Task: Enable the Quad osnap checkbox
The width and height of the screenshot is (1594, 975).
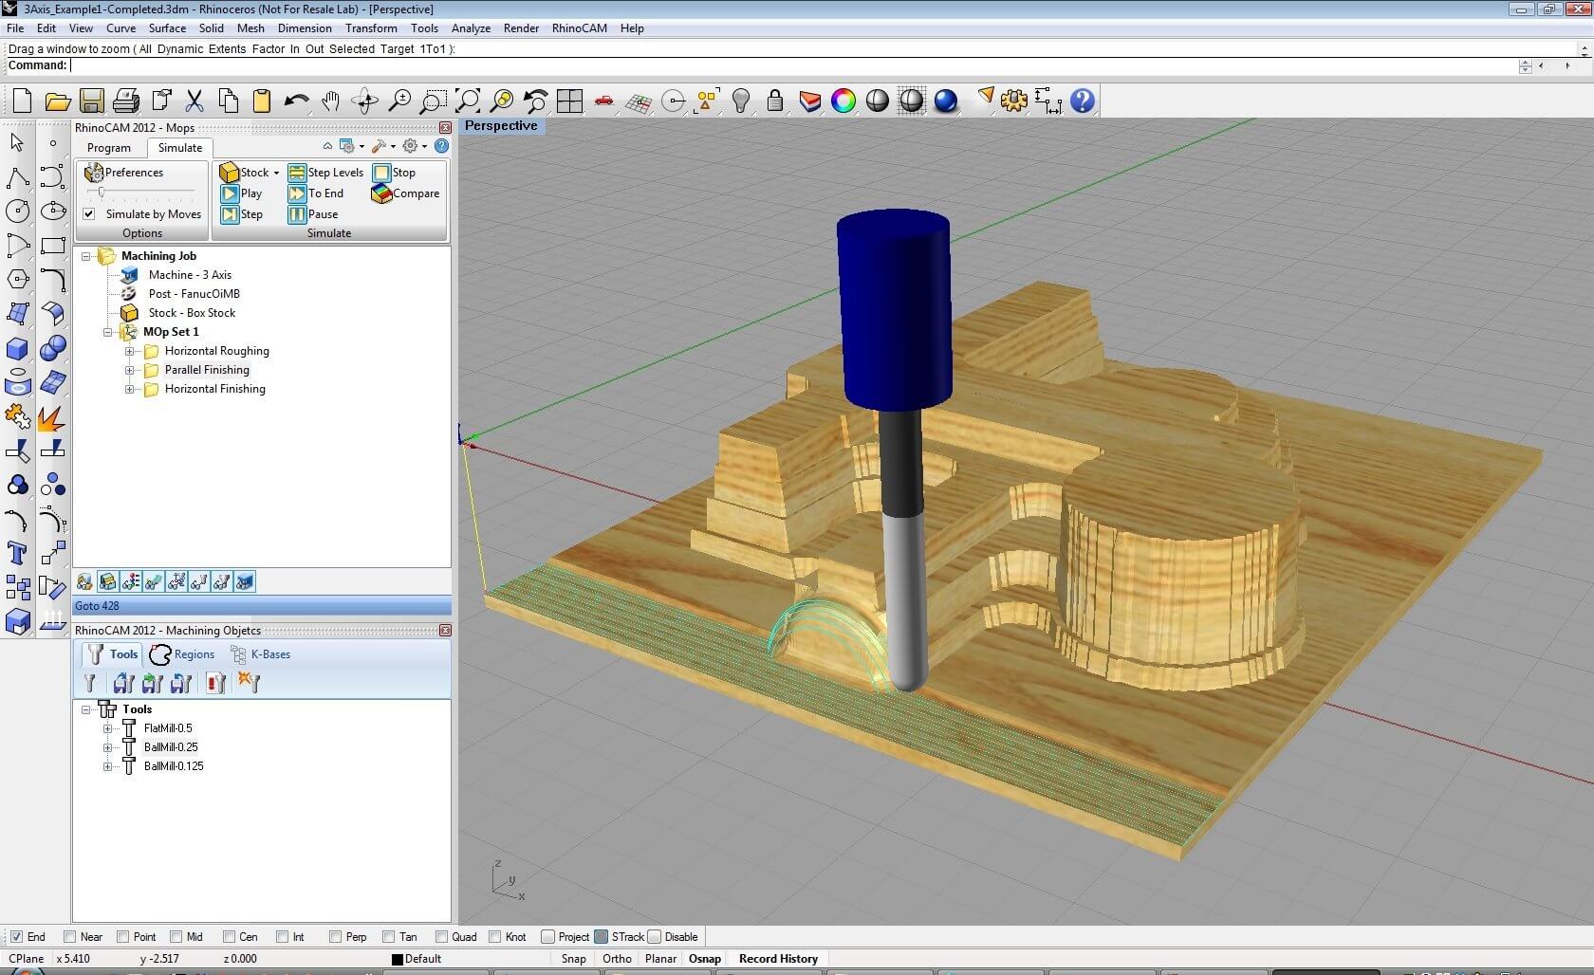Action: 441,936
